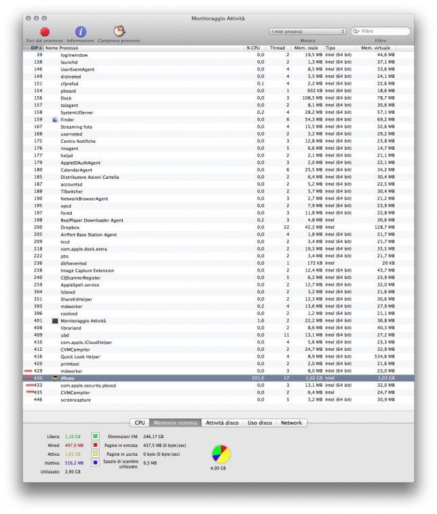Open the blue Informazioni icon

81,32
